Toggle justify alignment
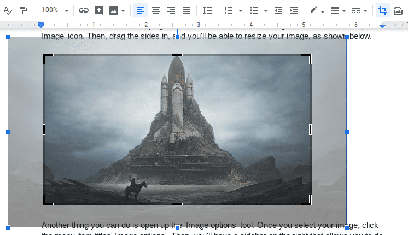408x235 pixels. coord(186,10)
